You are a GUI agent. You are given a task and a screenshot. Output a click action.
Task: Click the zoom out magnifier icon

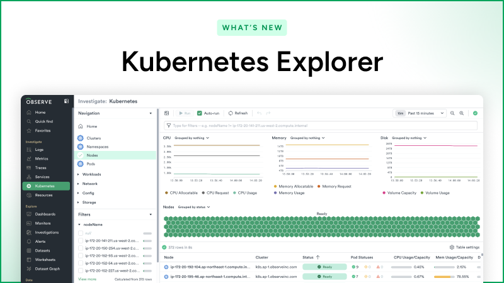[x=452, y=113]
